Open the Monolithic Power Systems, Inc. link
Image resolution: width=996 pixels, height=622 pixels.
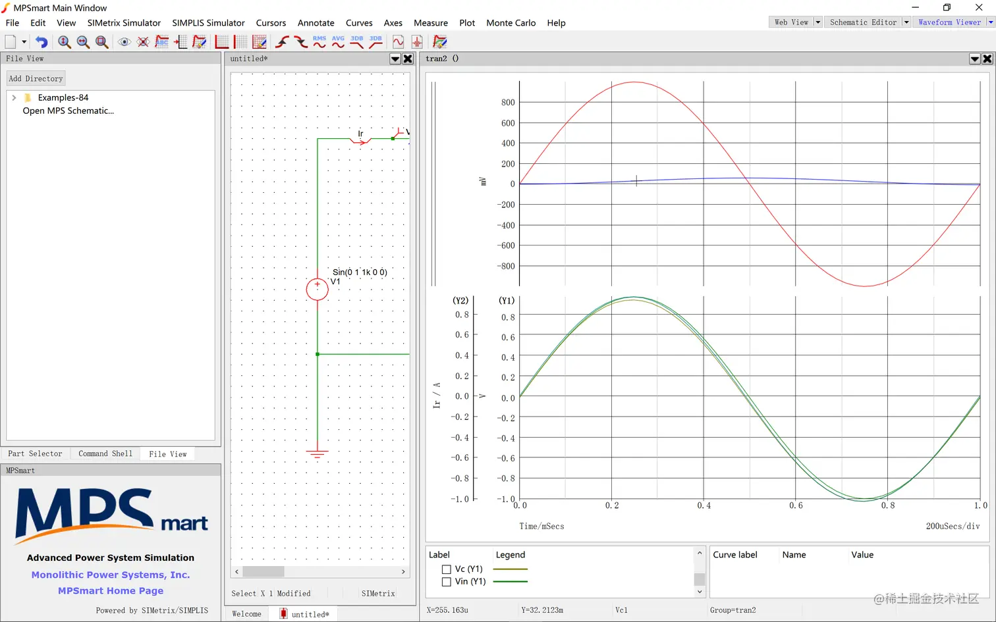pos(111,575)
